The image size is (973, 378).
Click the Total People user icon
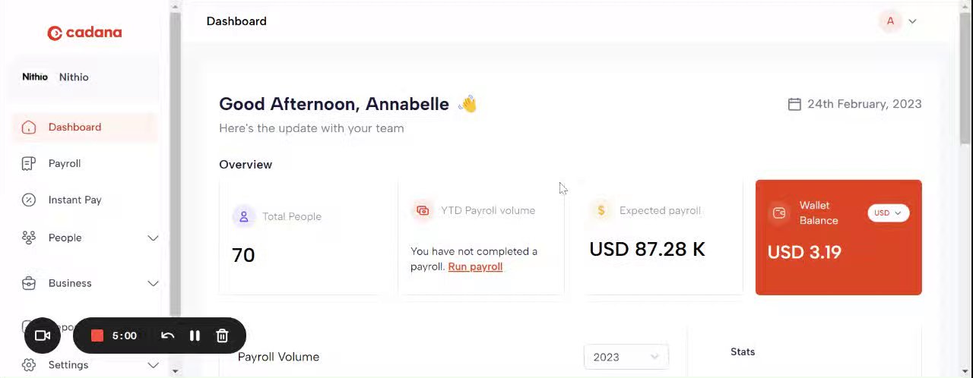[244, 216]
